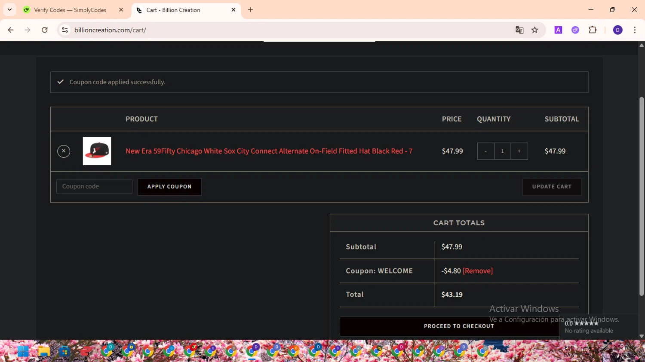Click the $47.99 price in the Price column

452,151
